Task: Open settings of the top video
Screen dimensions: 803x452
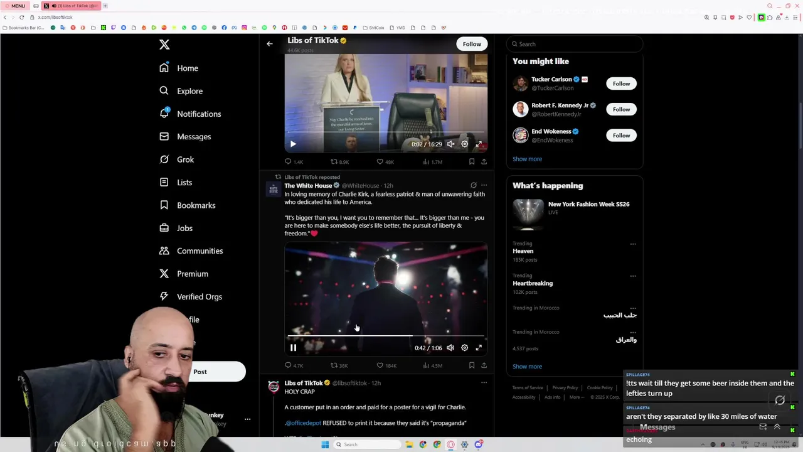Action: (x=465, y=144)
